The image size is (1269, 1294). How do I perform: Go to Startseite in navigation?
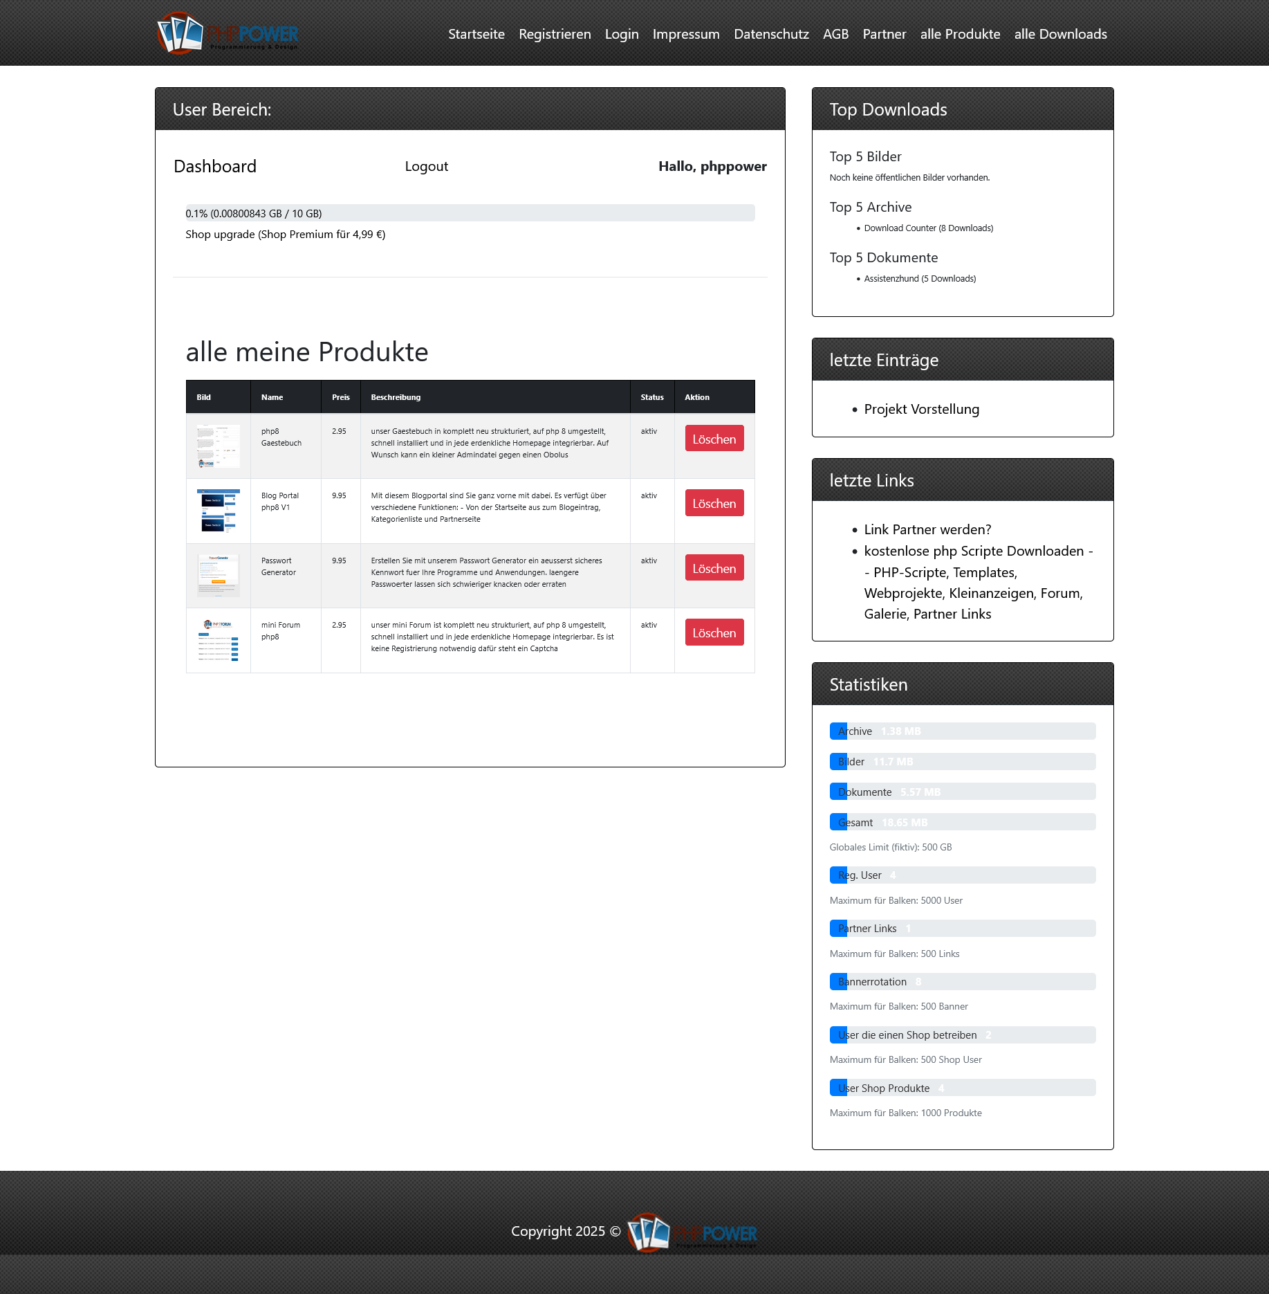coord(476,34)
